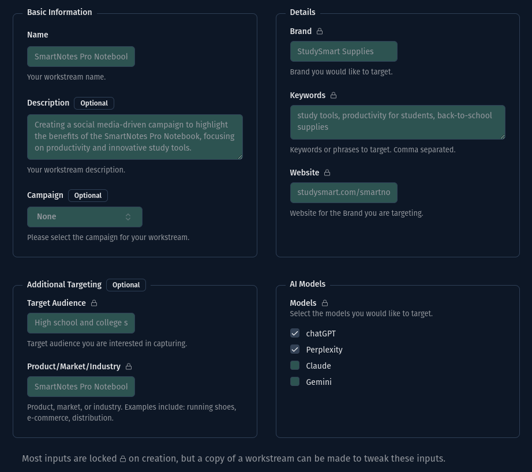This screenshot has width=532, height=472.
Task: Click the lock icon beside Product/Market/Industry
Action: coord(129,366)
